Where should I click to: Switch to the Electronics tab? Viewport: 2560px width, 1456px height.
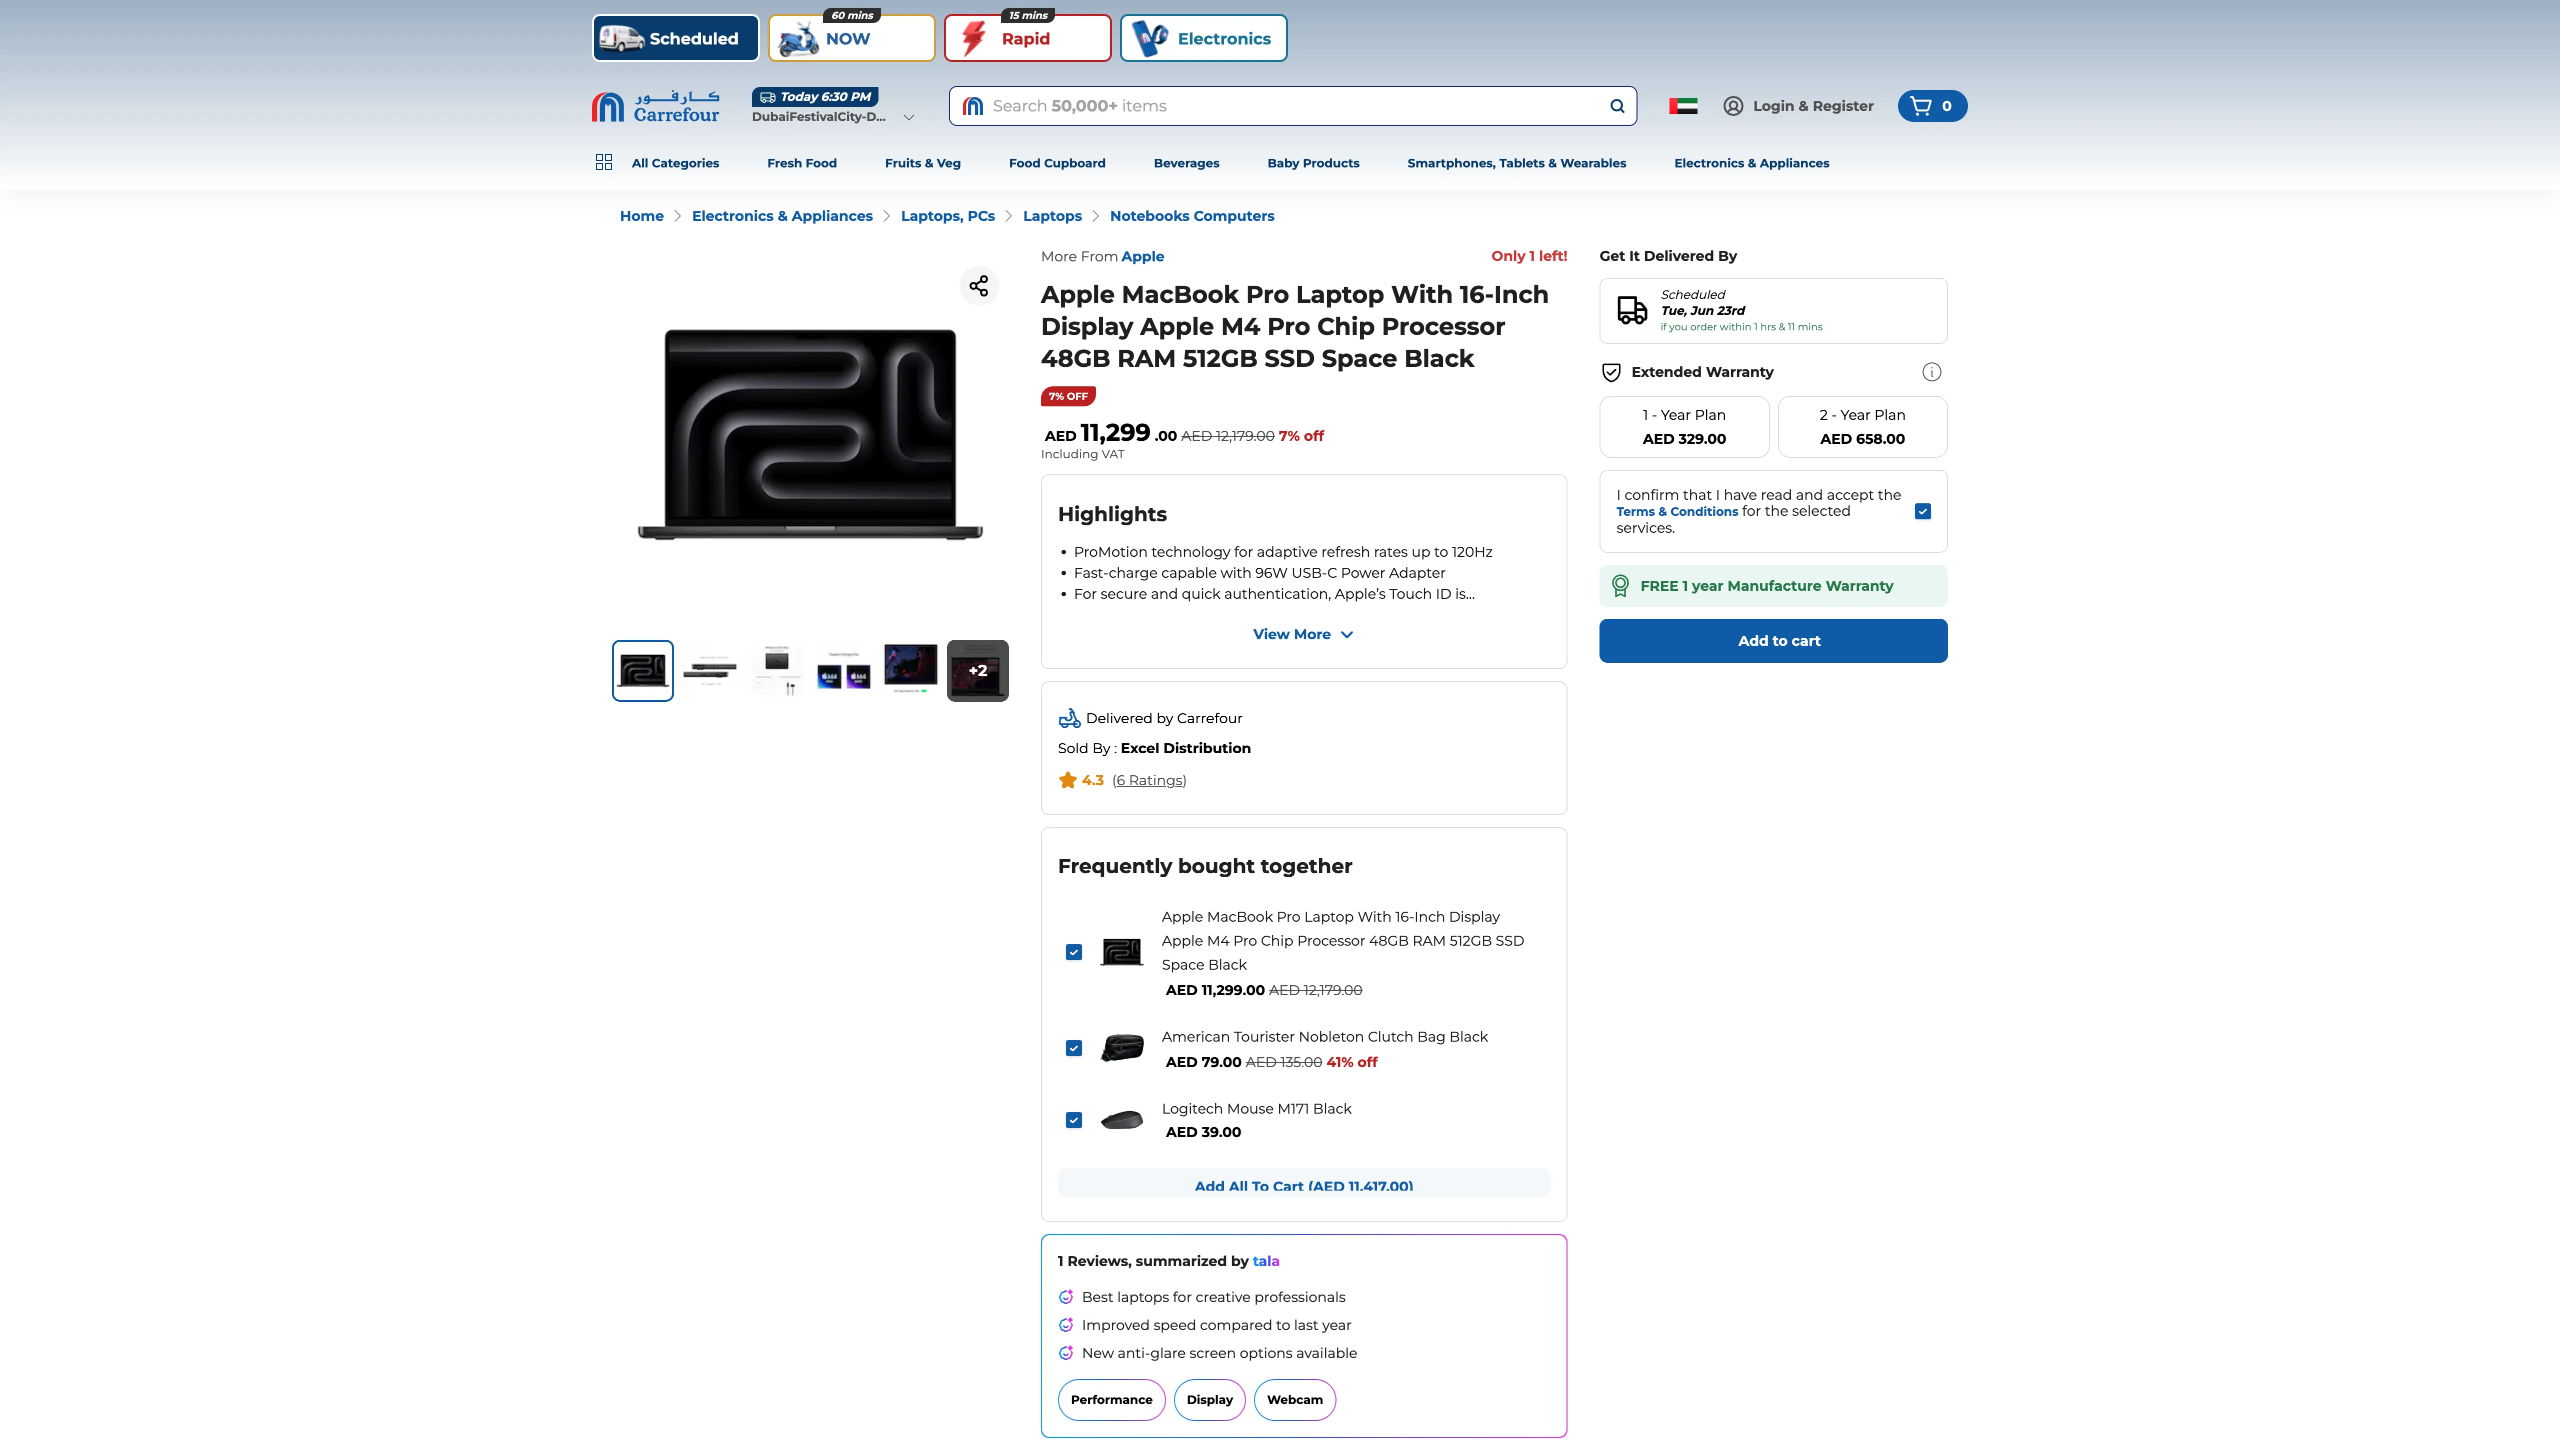(x=1203, y=38)
